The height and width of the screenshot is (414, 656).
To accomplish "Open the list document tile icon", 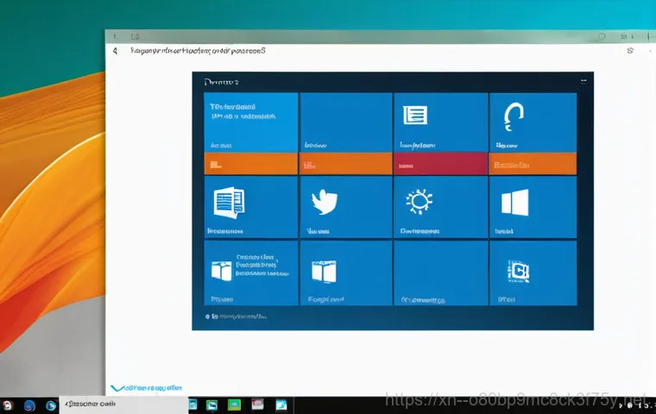I will [x=415, y=116].
